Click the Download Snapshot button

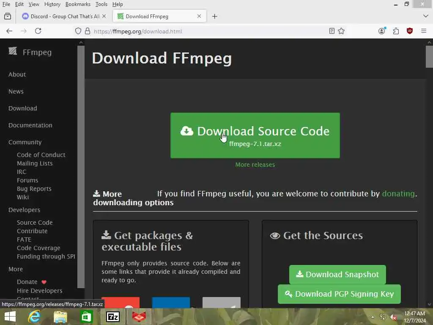[337, 274]
